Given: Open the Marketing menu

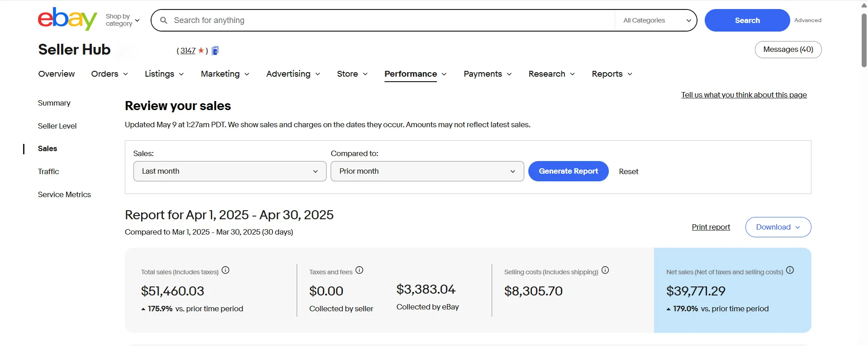Looking at the screenshot, I should pos(220,74).
